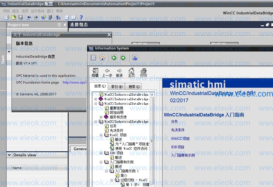Click the 打印 print icon
Image resolution: width=273 pixels, height=187 pixels.
click(x=144, y=73)
